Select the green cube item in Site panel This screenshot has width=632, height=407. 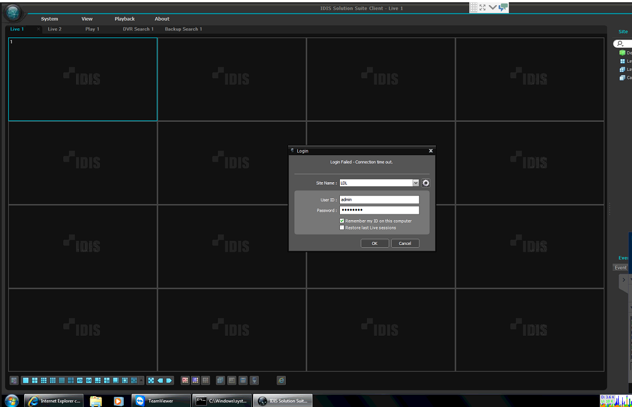coord(622,53)
